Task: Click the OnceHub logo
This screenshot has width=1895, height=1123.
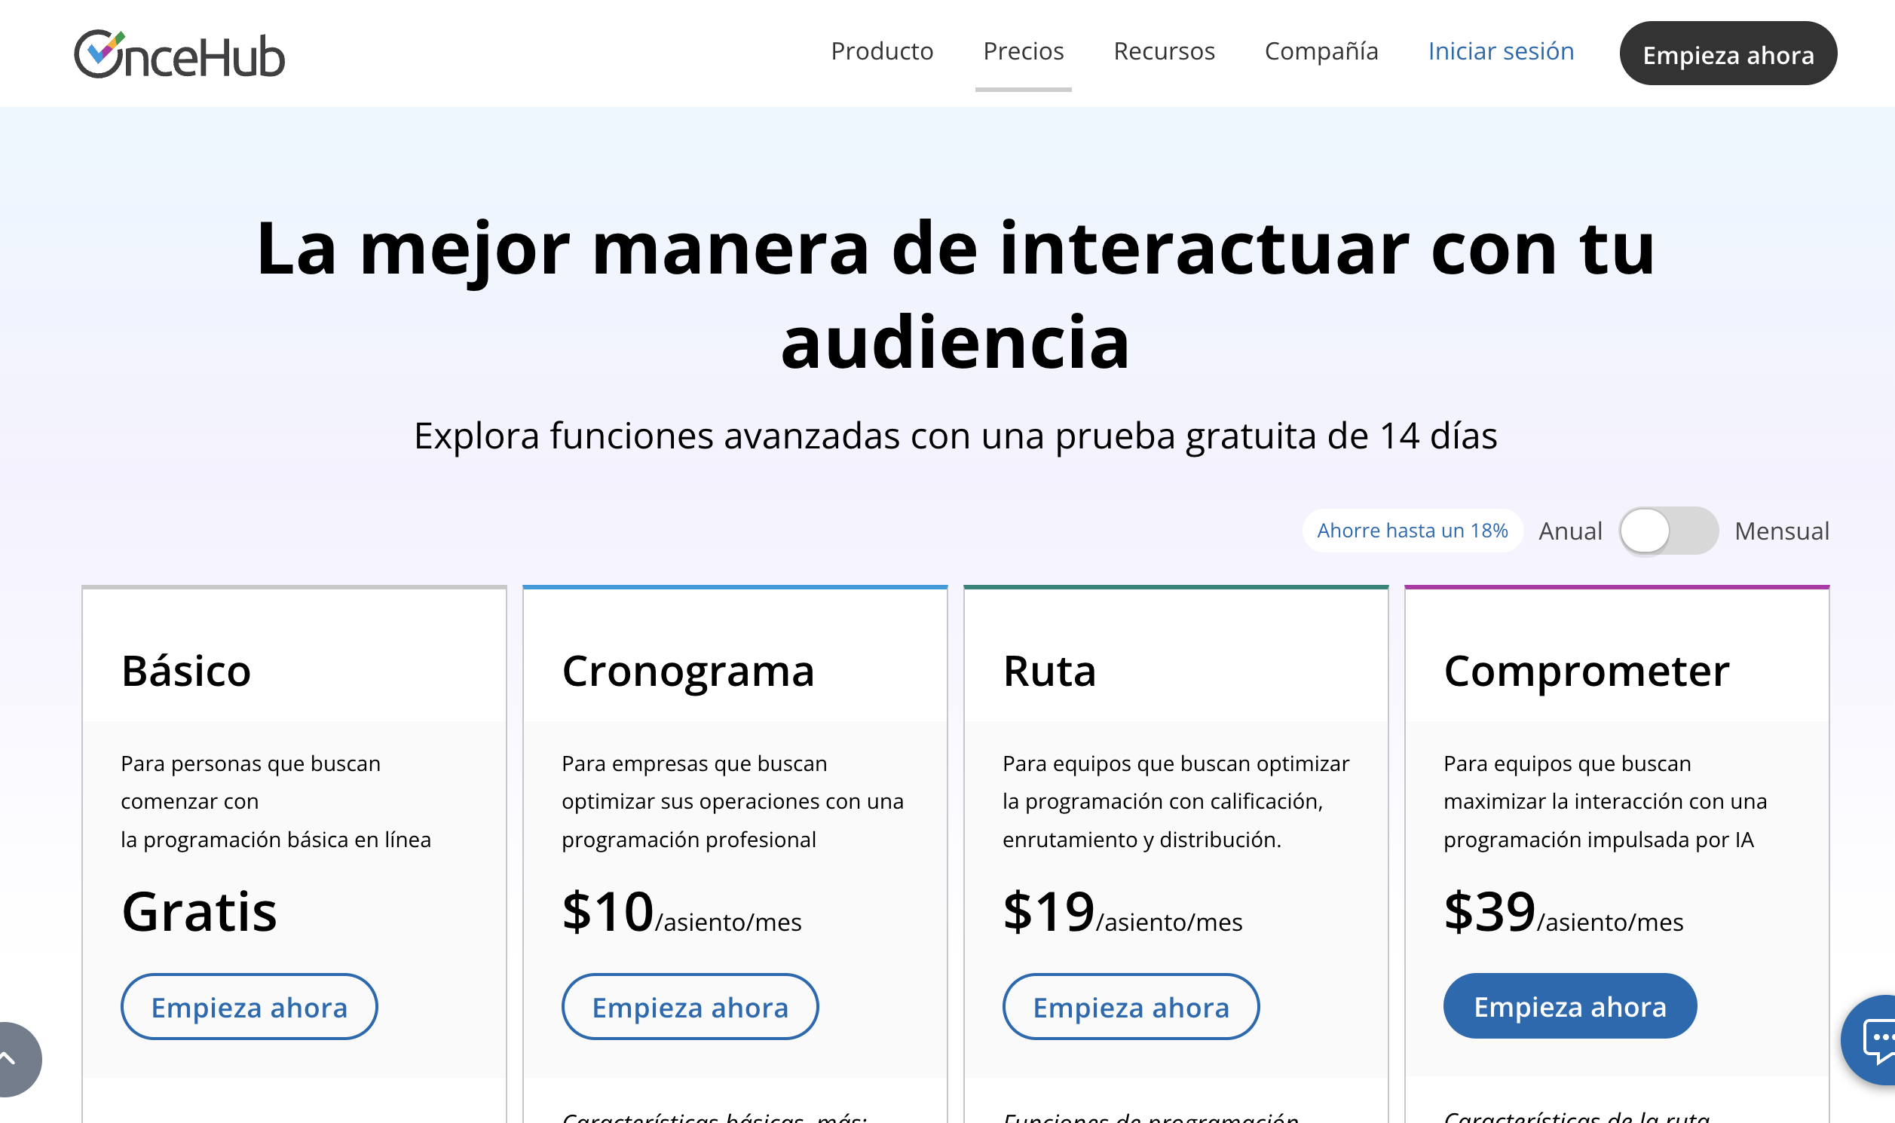Action: [179, 54]
